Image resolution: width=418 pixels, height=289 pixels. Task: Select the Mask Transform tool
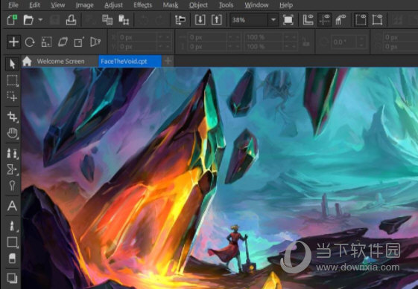tap(12, 97)
